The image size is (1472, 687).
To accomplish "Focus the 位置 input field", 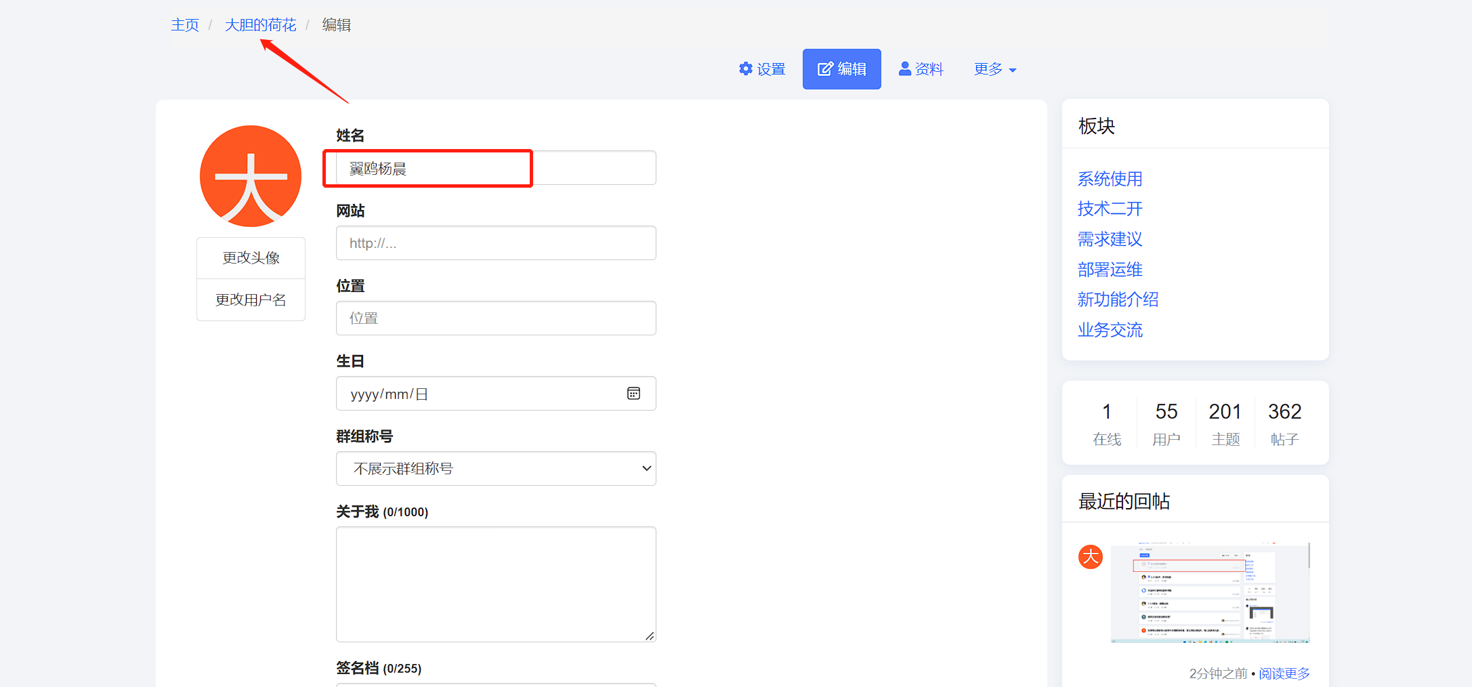I will point(496,318).
